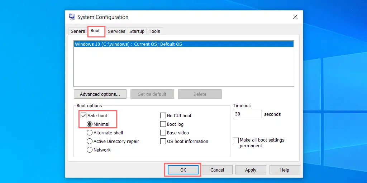This screenshot has width=367, height=183.
Task: Click the Delete boot entry button
Action: click(200, 94)
